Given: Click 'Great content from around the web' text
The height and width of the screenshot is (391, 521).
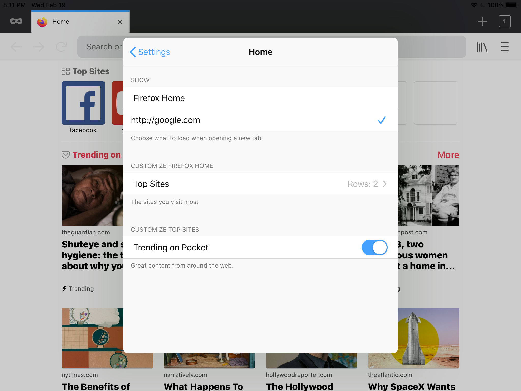Looking at the screenshot, I should tap(182, 266).
